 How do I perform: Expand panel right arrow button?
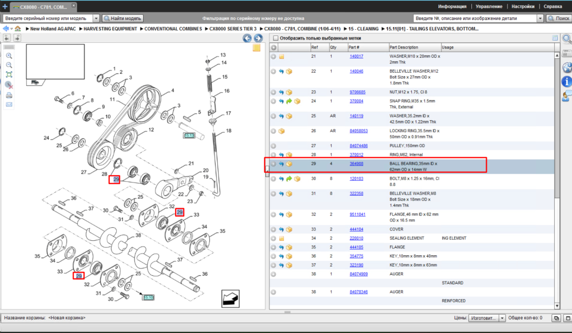[x=17, y=38]
